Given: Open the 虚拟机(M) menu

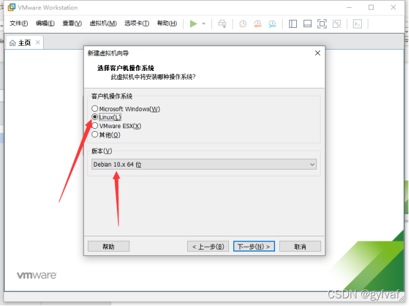Looking at the screenshot, I should point(103,24).
